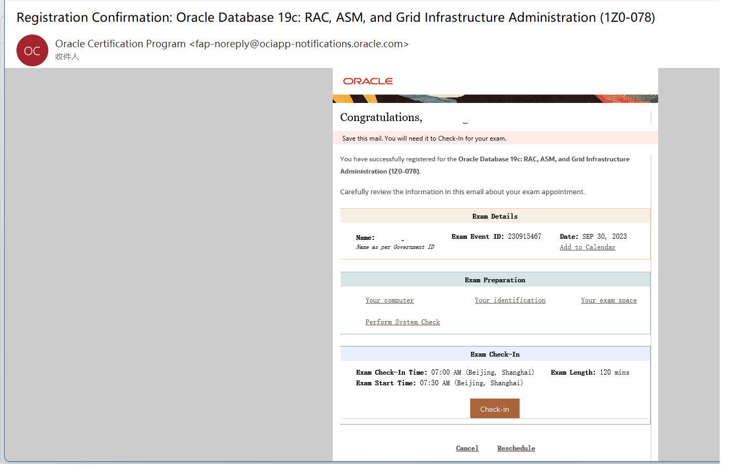Click the Oracle logo in the email
This screenshot has width=734, height=467.
[368, 81]
